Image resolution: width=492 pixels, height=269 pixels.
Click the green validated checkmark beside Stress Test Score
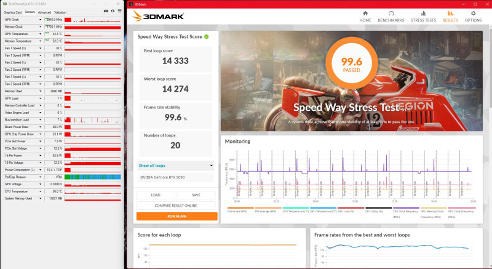(x=207, y=37)
